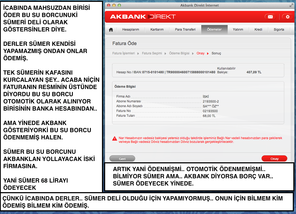296x214 pixels.
Task: Switch to Para Transferi tab
Action: coord(185,30)
